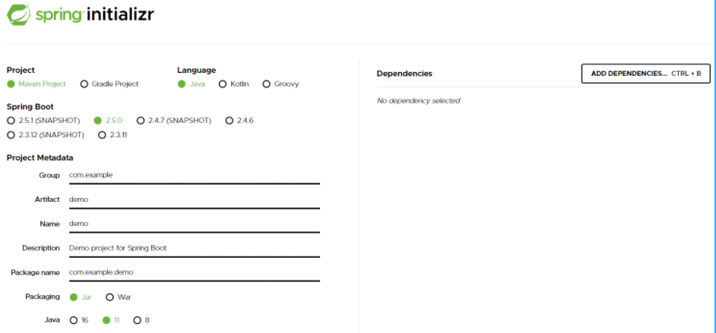
Task: Choose Kotlin as the language
Action: (x=234, y=84)
